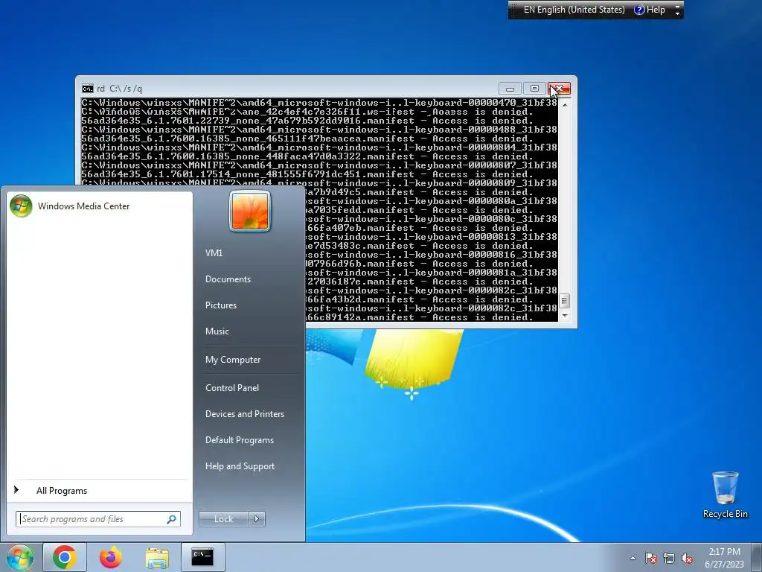Open Help and Support

[x=240, y=466]
